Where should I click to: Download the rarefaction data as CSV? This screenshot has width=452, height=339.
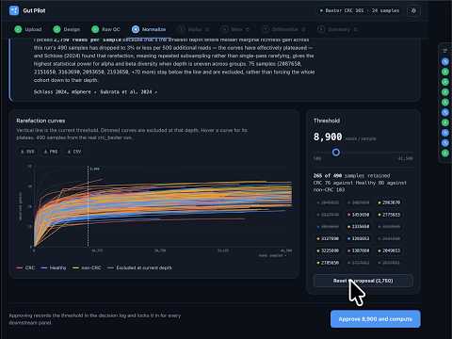tap(74, 152)
